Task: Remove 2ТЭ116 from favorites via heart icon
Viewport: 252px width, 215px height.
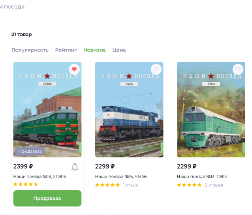Action: click(x=74, y=69)
